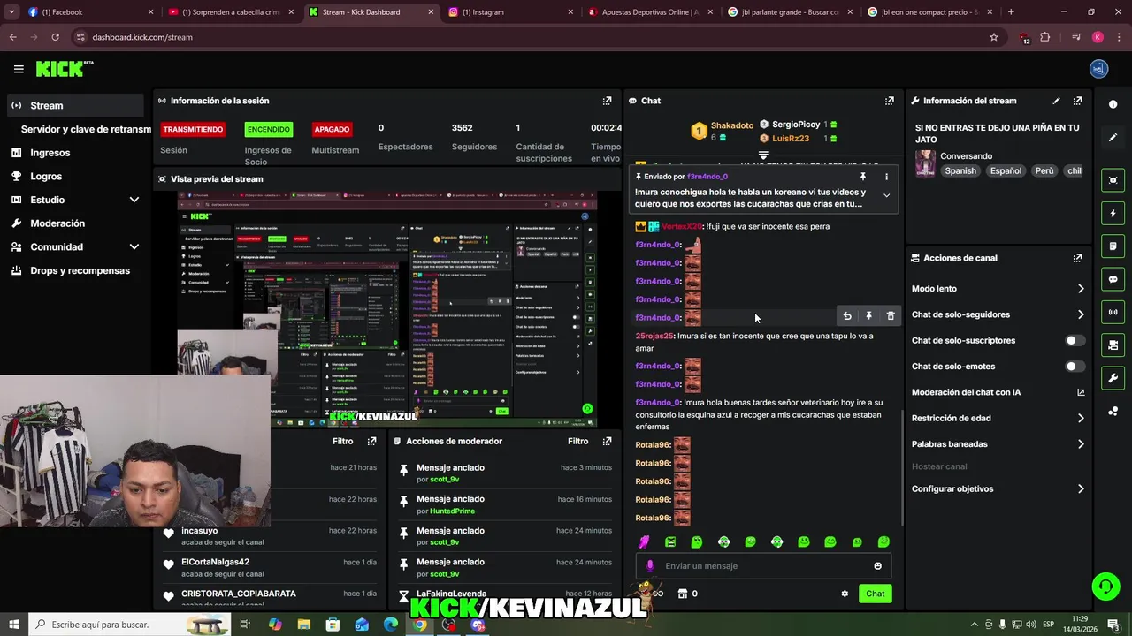Expand the Comunidad sidebar section
1132x636 pixels.
(x=134, y=247)
